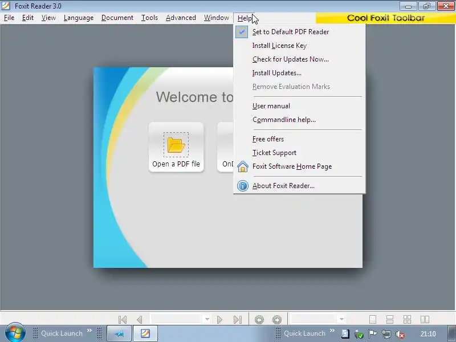Click the Foxit Reader taskbar button
The image size is (456, 342).
click(145, 333)
